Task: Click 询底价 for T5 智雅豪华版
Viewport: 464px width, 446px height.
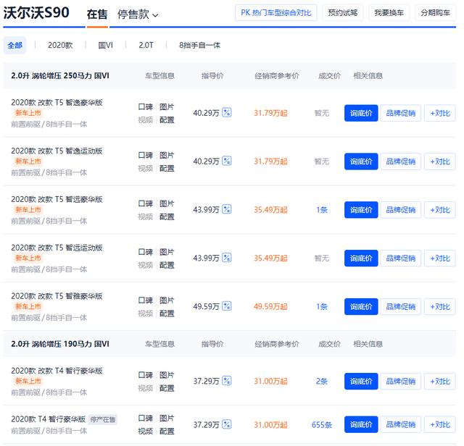Action: point(361,306)
